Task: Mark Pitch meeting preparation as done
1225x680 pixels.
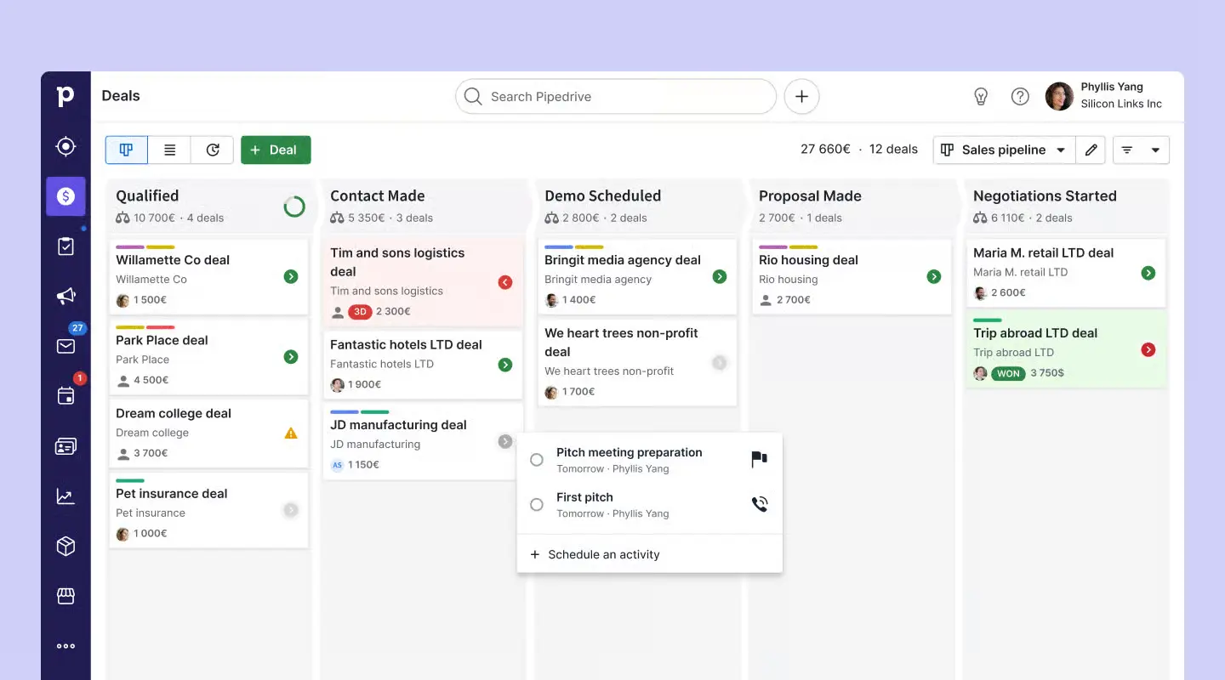Action: tap(537, 460)
